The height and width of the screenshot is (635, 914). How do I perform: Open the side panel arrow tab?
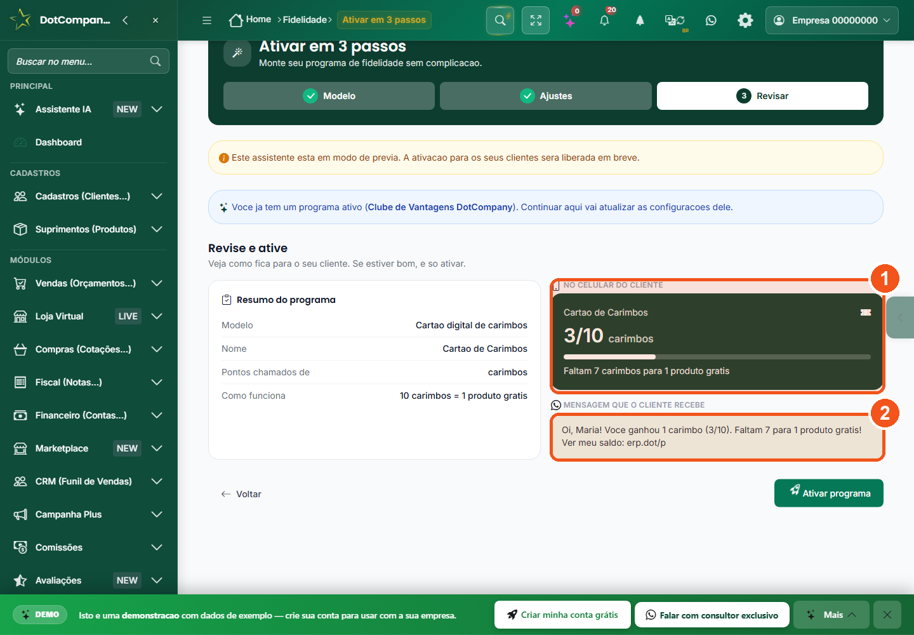900,317
